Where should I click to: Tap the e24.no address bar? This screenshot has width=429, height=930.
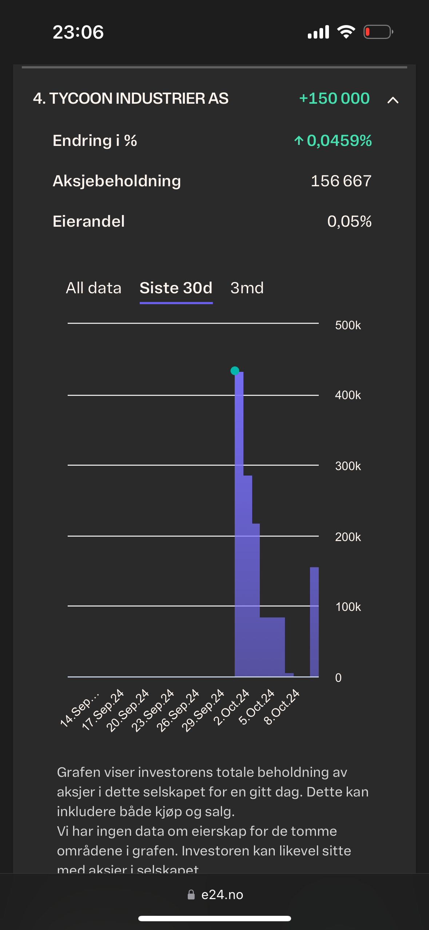(x=222, y=895)
